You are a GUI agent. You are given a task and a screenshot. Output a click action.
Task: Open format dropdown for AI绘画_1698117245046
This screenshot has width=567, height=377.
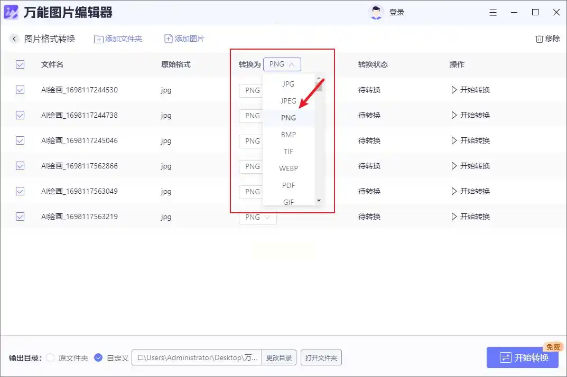[x=251, y=141]
